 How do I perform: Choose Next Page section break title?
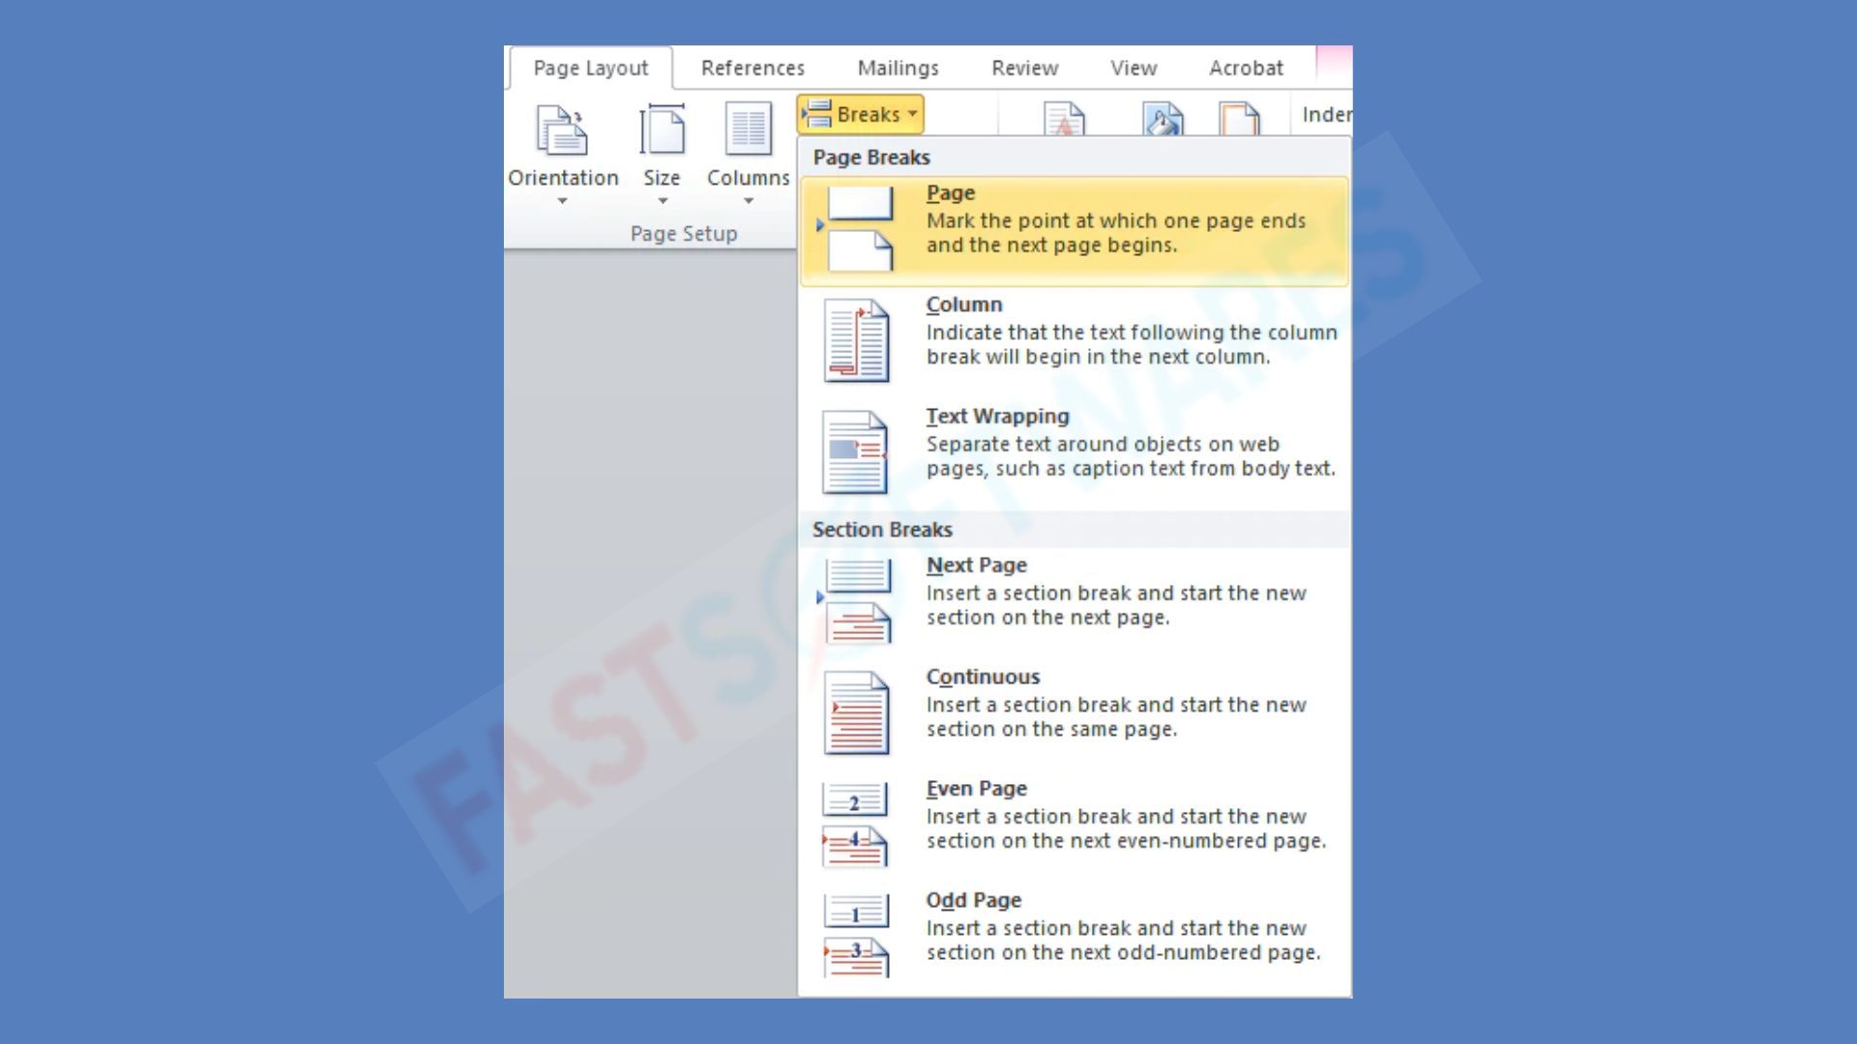(x=976, y=565)
